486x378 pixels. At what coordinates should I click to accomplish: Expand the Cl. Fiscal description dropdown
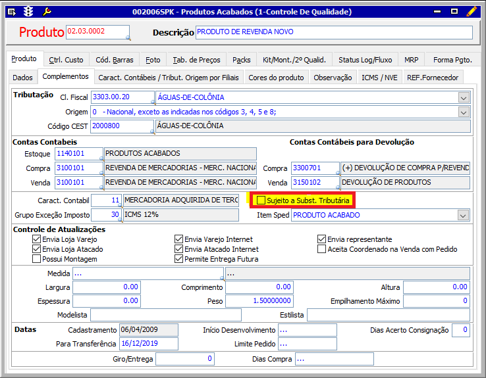pos(463,97)
